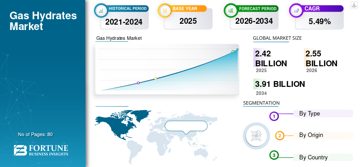Click the purple marker on the chart

pyautogui.click(x=138, y=83)
